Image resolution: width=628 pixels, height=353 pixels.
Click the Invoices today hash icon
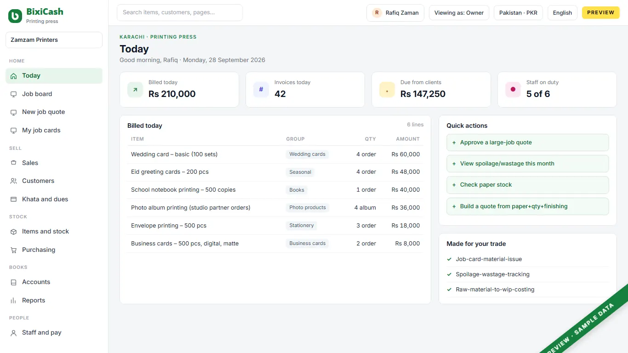261,90
